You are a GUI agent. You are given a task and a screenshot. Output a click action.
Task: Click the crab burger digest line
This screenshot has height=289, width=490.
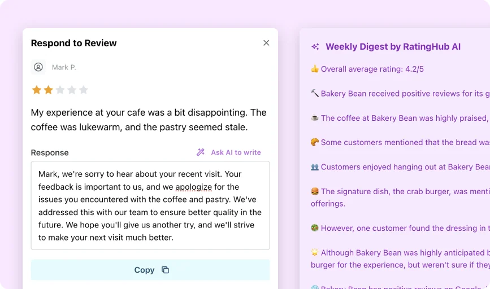pyautogui.click(x=399, y=192)
